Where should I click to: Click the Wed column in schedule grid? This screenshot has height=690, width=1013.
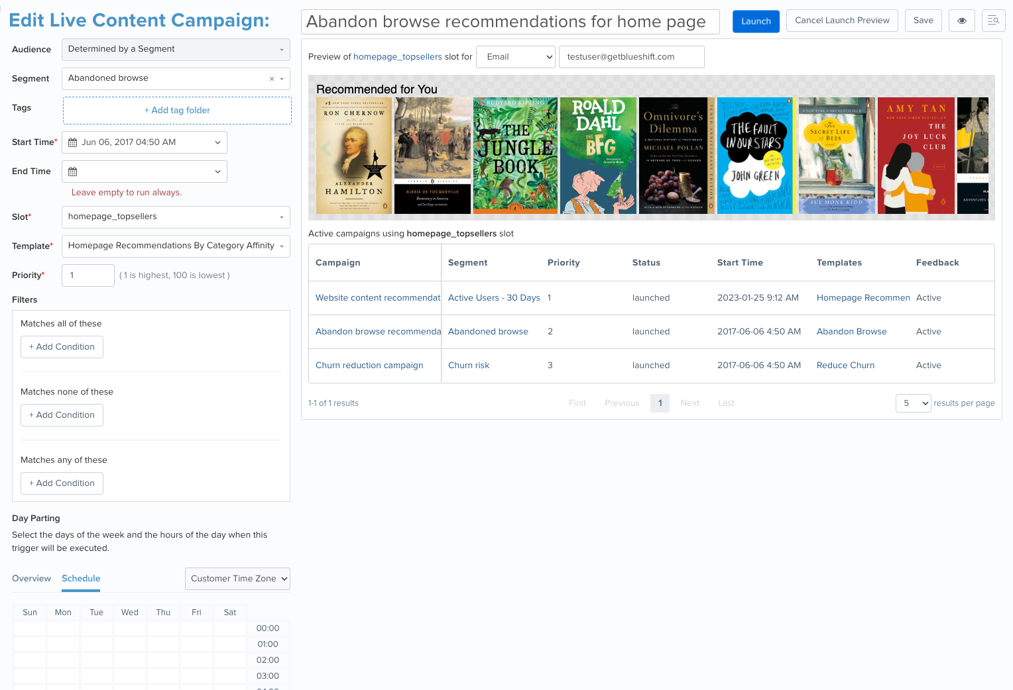pyautogui.click(x=130, y=613)
